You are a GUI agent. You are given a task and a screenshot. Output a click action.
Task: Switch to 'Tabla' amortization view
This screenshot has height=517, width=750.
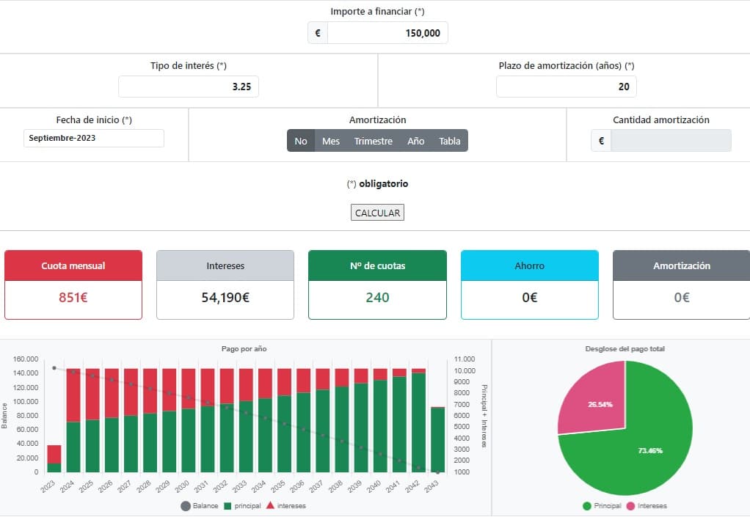449,141
